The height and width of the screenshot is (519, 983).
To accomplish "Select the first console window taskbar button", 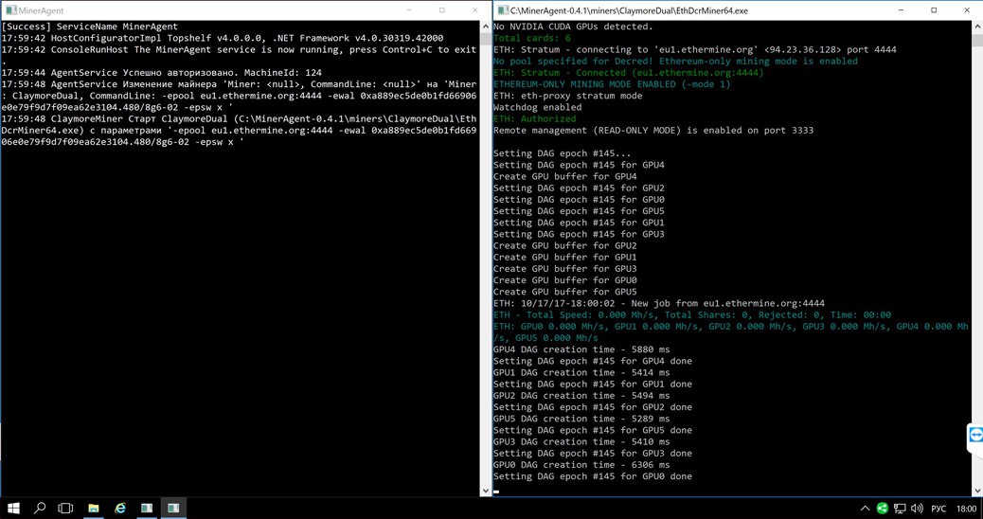I will (147, 508).
